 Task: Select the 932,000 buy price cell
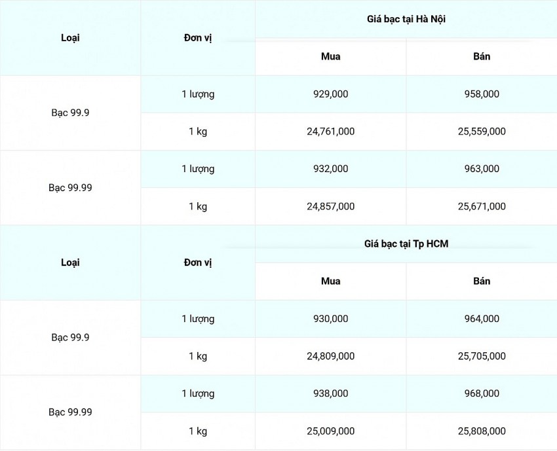(x=331, y=169)
